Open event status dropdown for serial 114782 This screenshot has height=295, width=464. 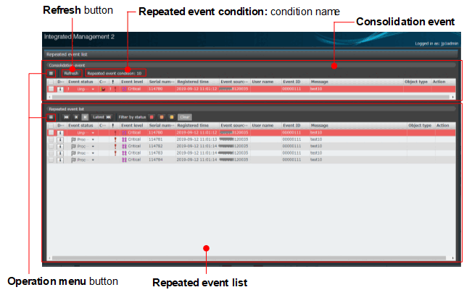click(x=93, y=147)
